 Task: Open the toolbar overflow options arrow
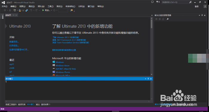74,11
